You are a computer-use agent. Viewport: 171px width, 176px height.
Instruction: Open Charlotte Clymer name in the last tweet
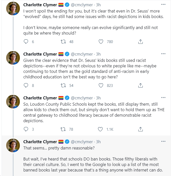coord(40,142)
